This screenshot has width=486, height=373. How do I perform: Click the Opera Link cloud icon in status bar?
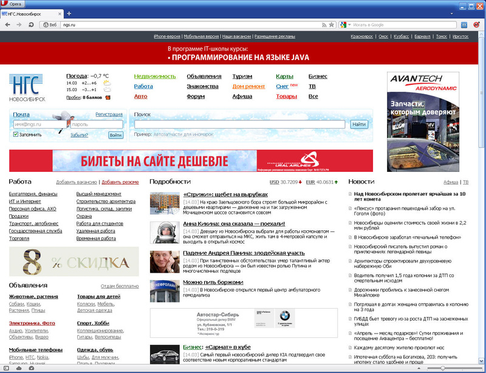point(18,368)
